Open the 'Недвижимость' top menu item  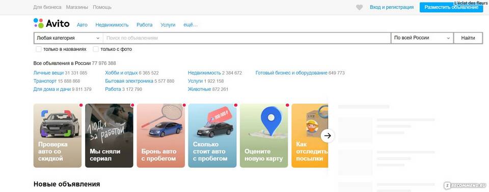(112, 25)
